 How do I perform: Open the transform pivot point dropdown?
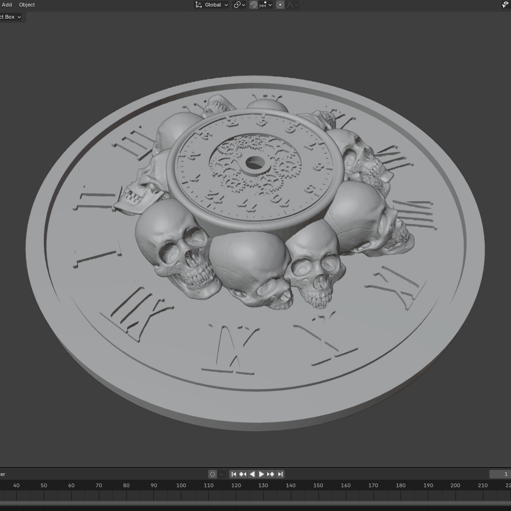pos(239,5)
